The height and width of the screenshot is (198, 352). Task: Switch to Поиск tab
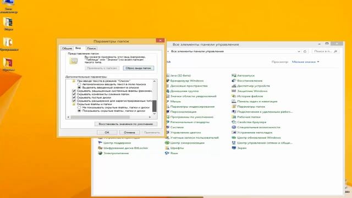pos(91,48)
